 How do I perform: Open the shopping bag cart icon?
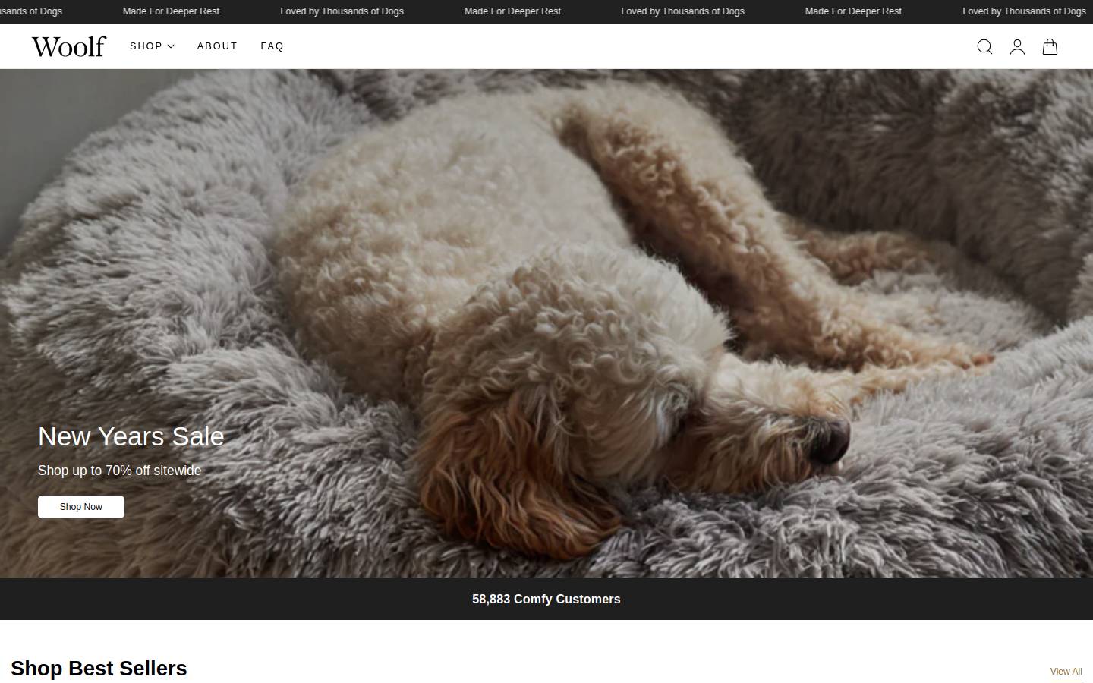(1050, 47)
